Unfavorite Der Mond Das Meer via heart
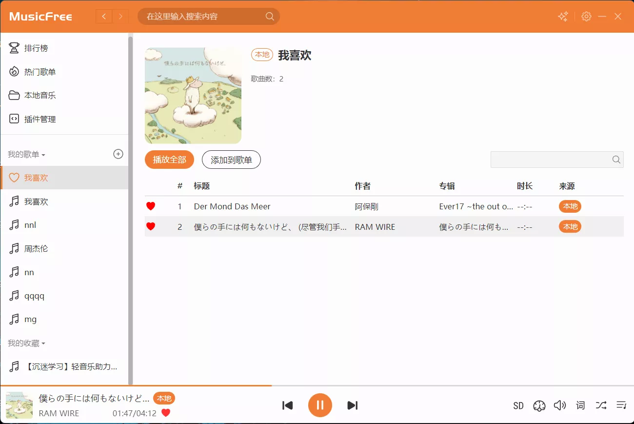The width and height of the screenshot is (634, 424). pos(151,206)
